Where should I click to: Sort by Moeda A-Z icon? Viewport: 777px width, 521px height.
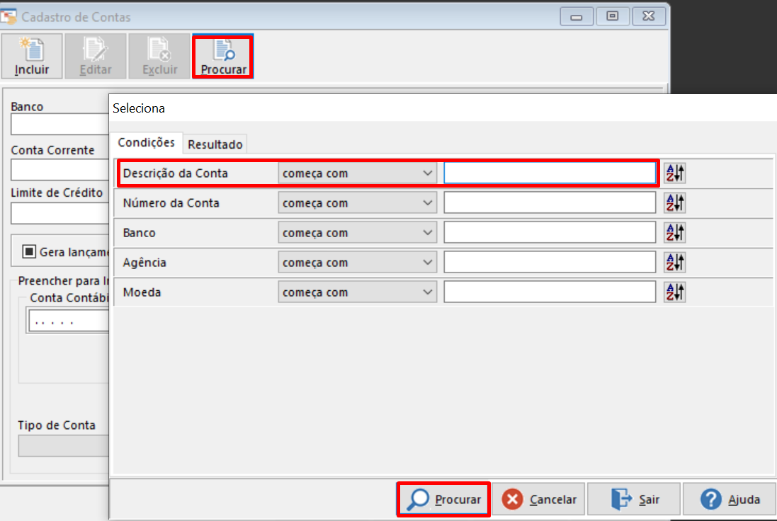[x=674, y=292]
